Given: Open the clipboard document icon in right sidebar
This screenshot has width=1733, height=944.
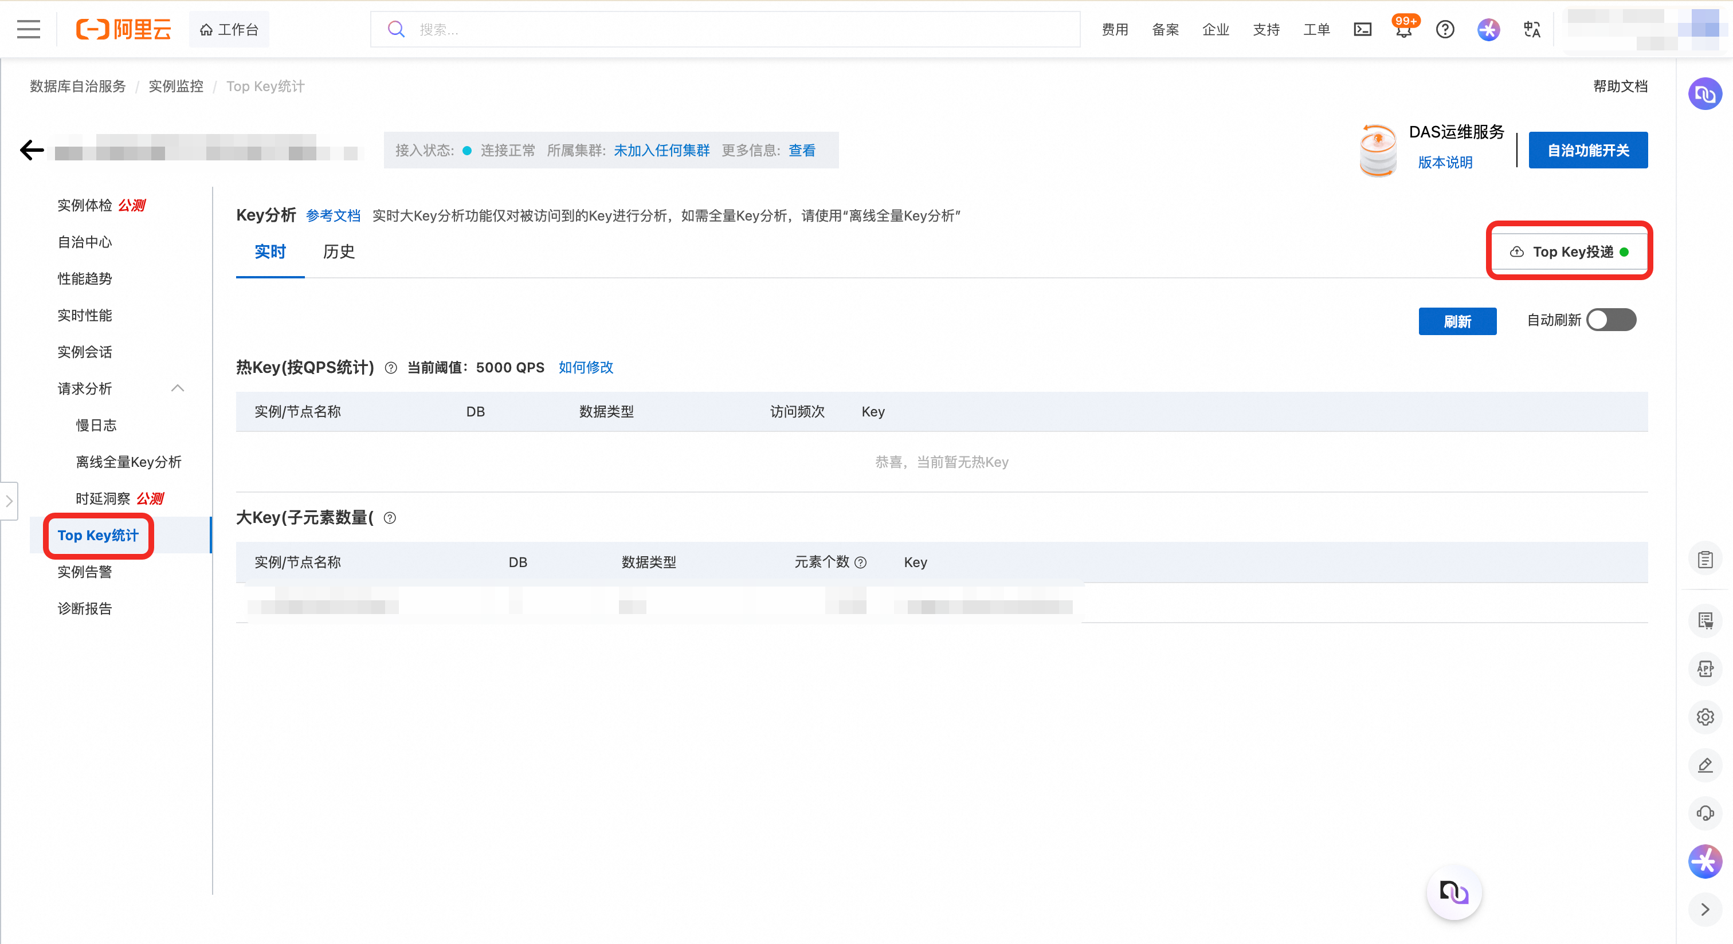Looking at the screenshot, I should click(x=1707, y=558).
